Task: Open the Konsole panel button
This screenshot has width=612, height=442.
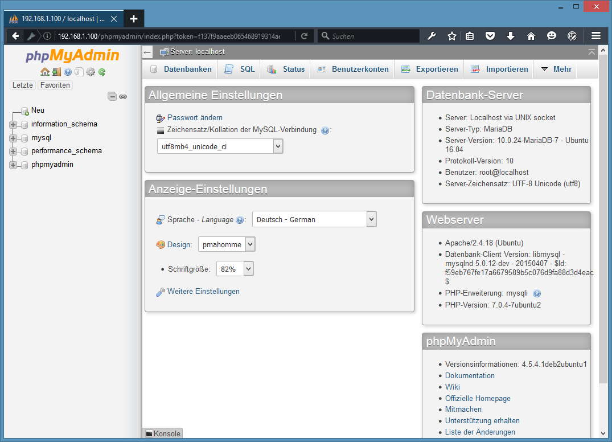Action: point(163,433)
